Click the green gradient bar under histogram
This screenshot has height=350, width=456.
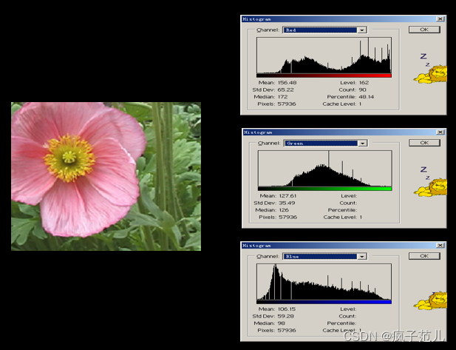(x=325, y=189)
